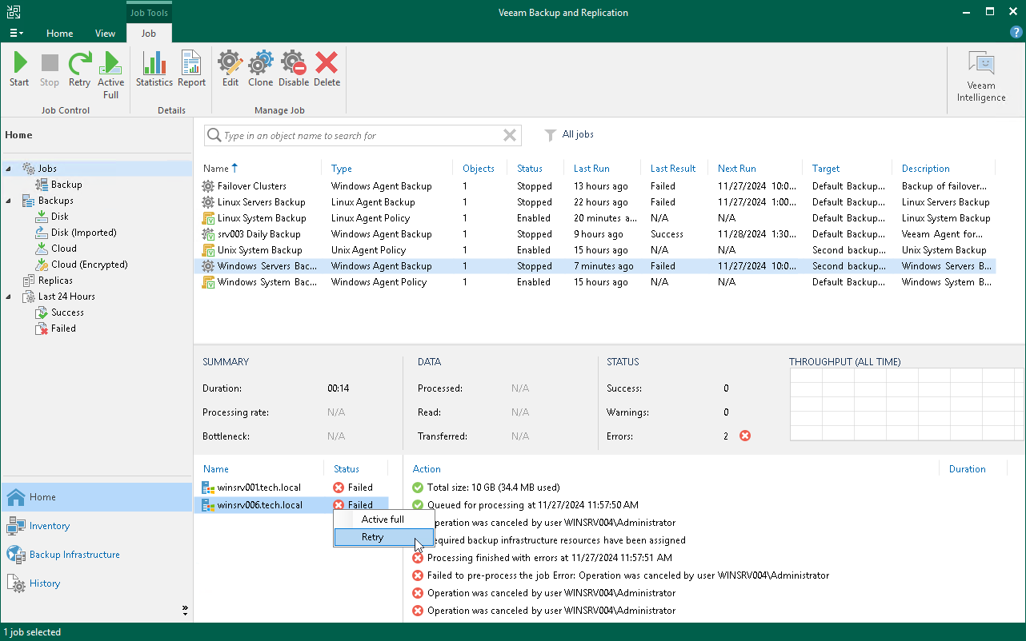The width and height of the screenshot is (1026, 641).
Task: Click the object name search field
Action: (362, 135)
